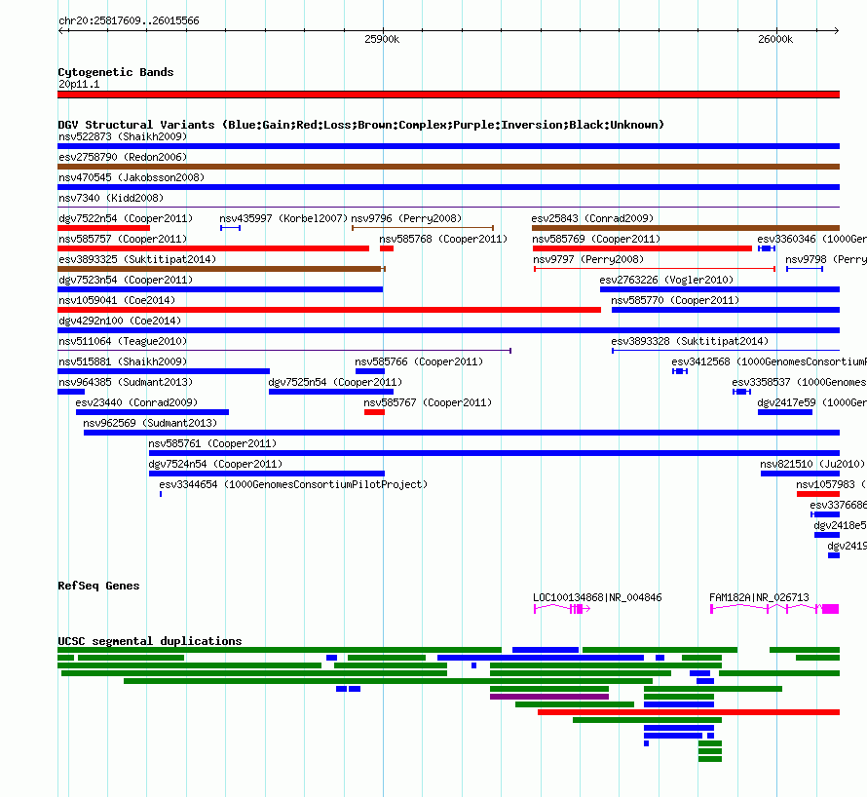Screen dimensions: 867x797
Task: Click the brown nsv9796 interval line
Action: (423, 228)
